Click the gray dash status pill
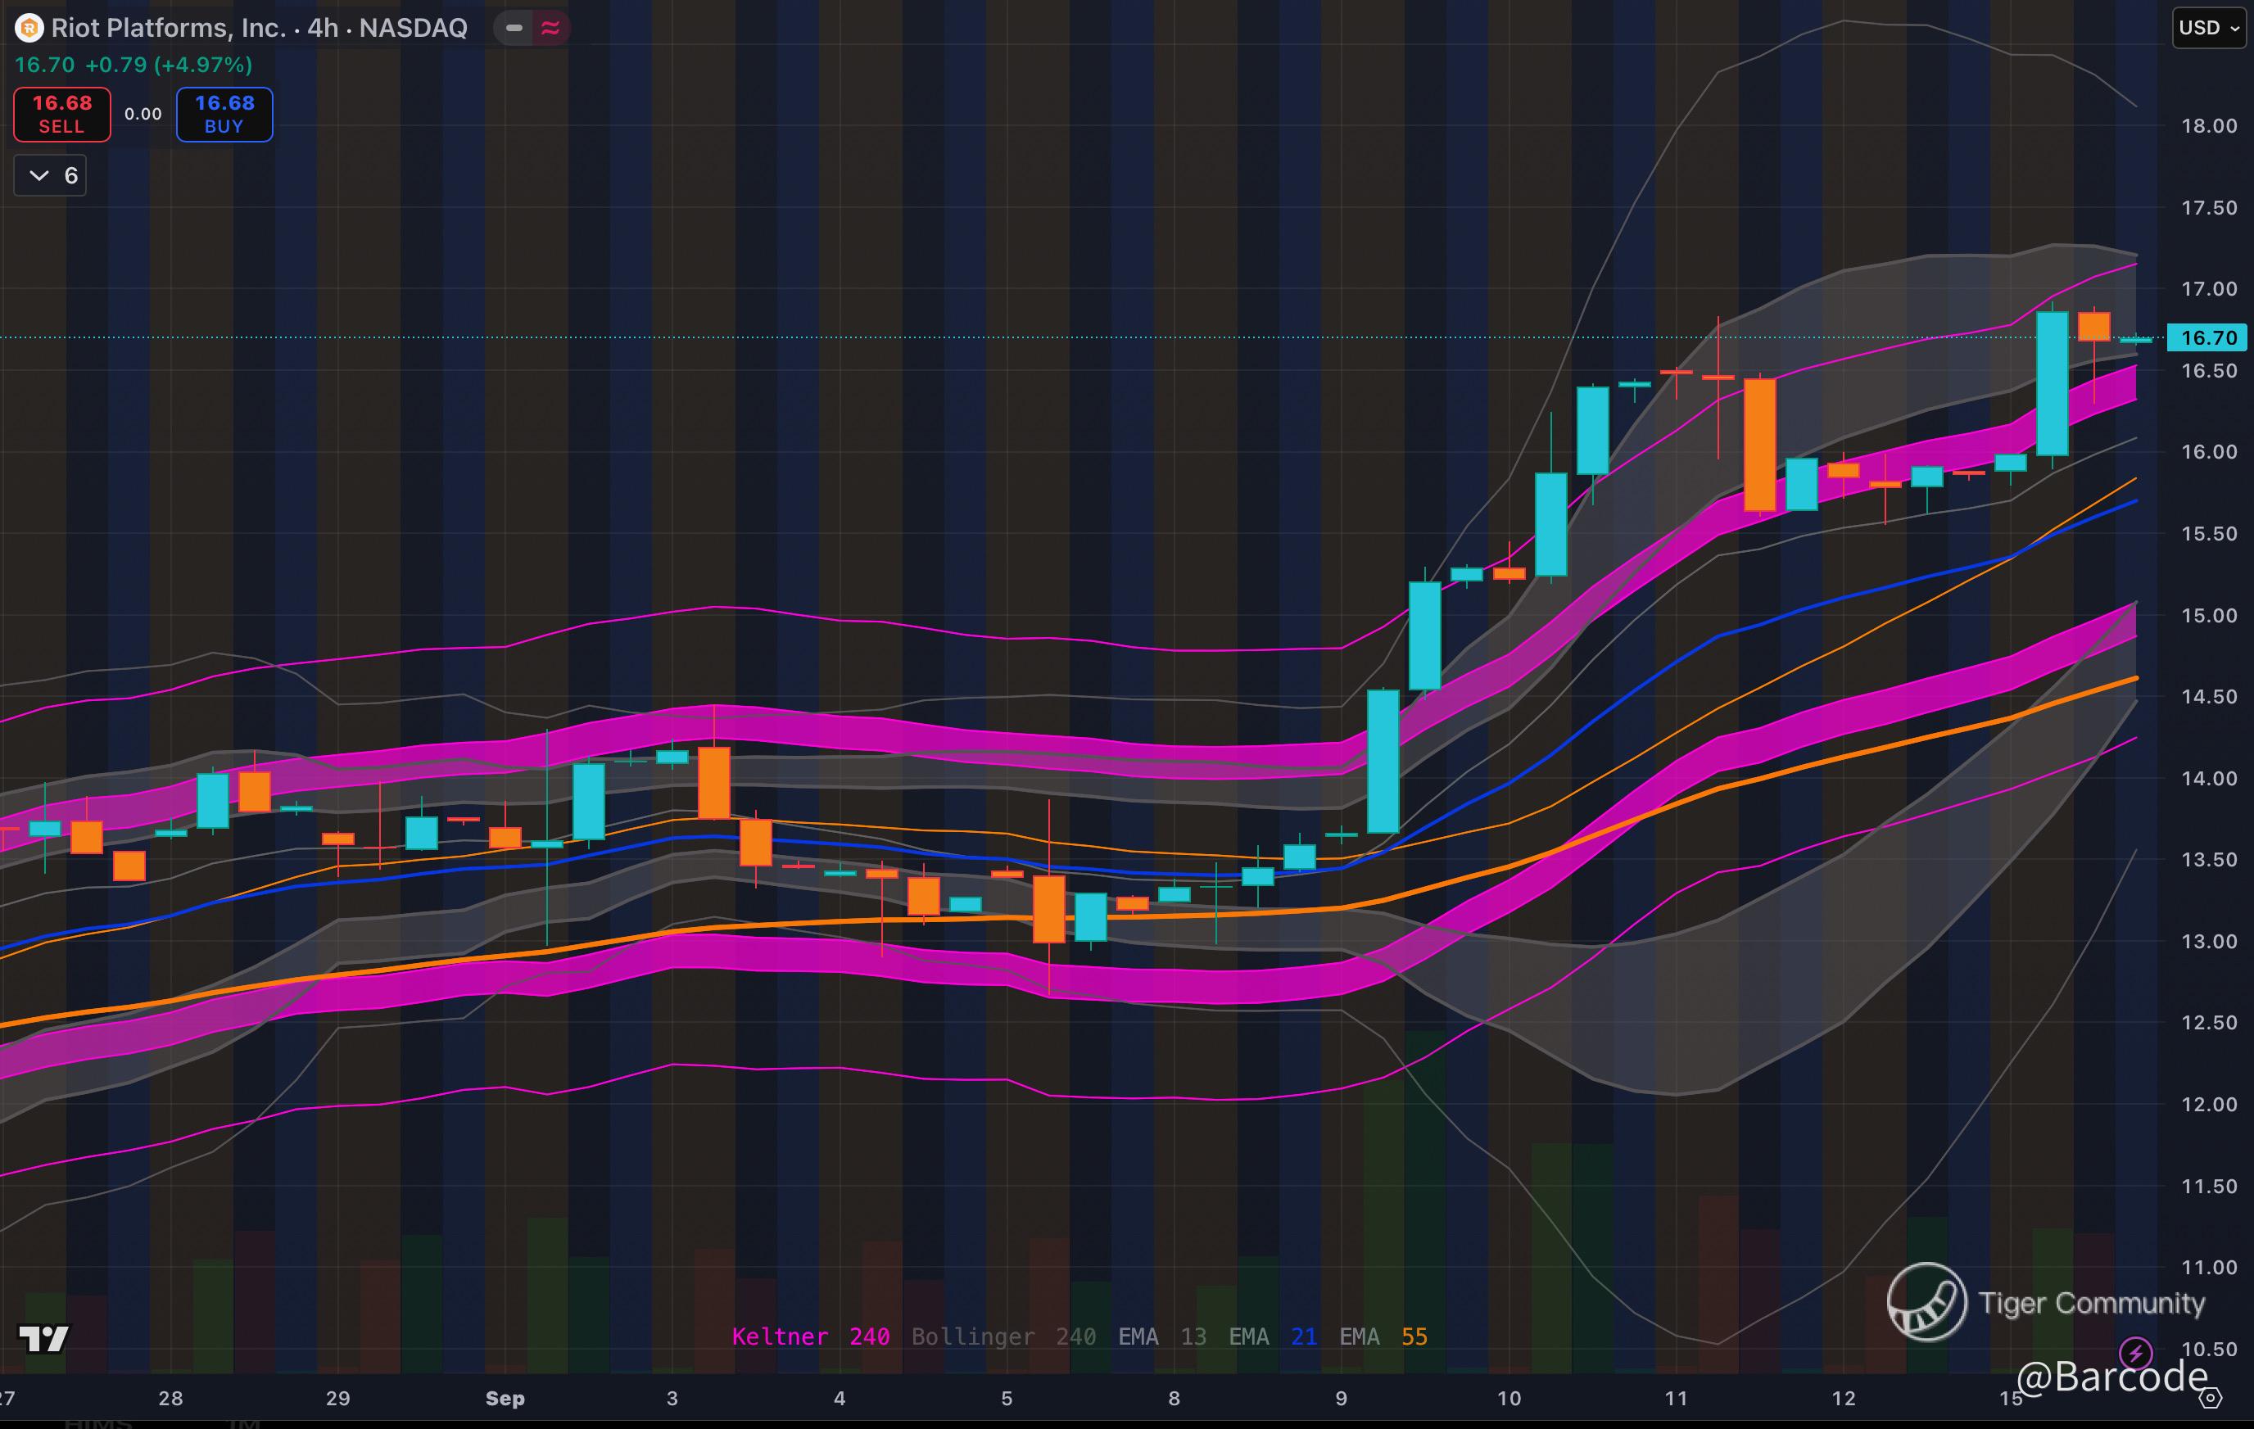This screenshot has height=1429, width=2254. [x=514, y=28]
